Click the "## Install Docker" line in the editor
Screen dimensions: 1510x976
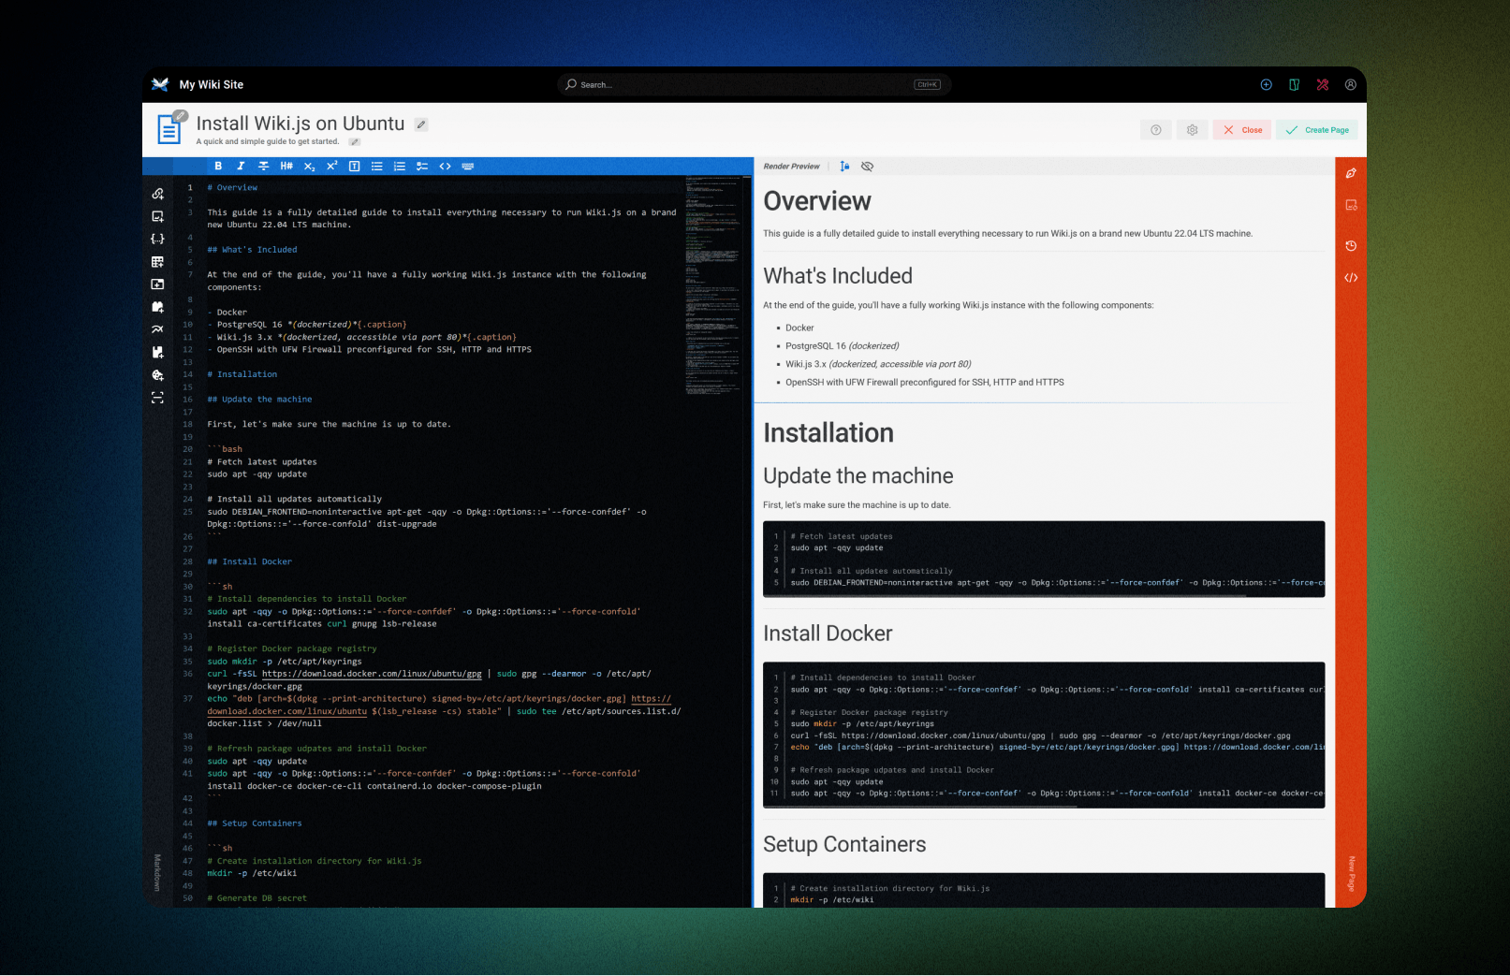[x=249, y=561]
